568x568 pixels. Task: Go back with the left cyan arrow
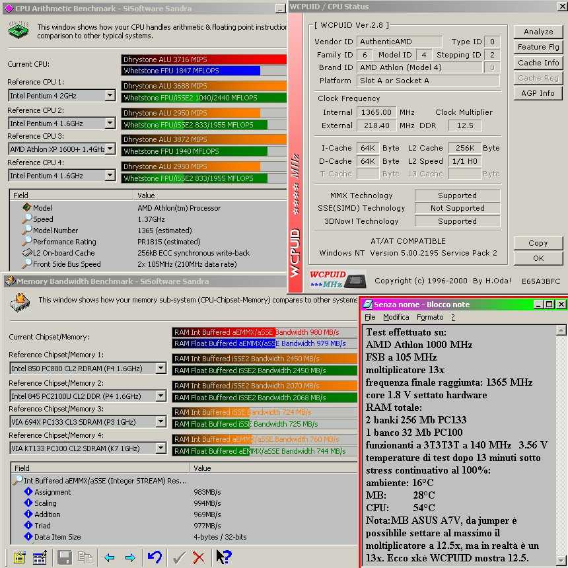tap(110, 557)
